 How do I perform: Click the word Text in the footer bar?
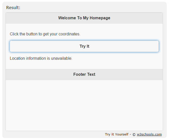tap(91, 75)
